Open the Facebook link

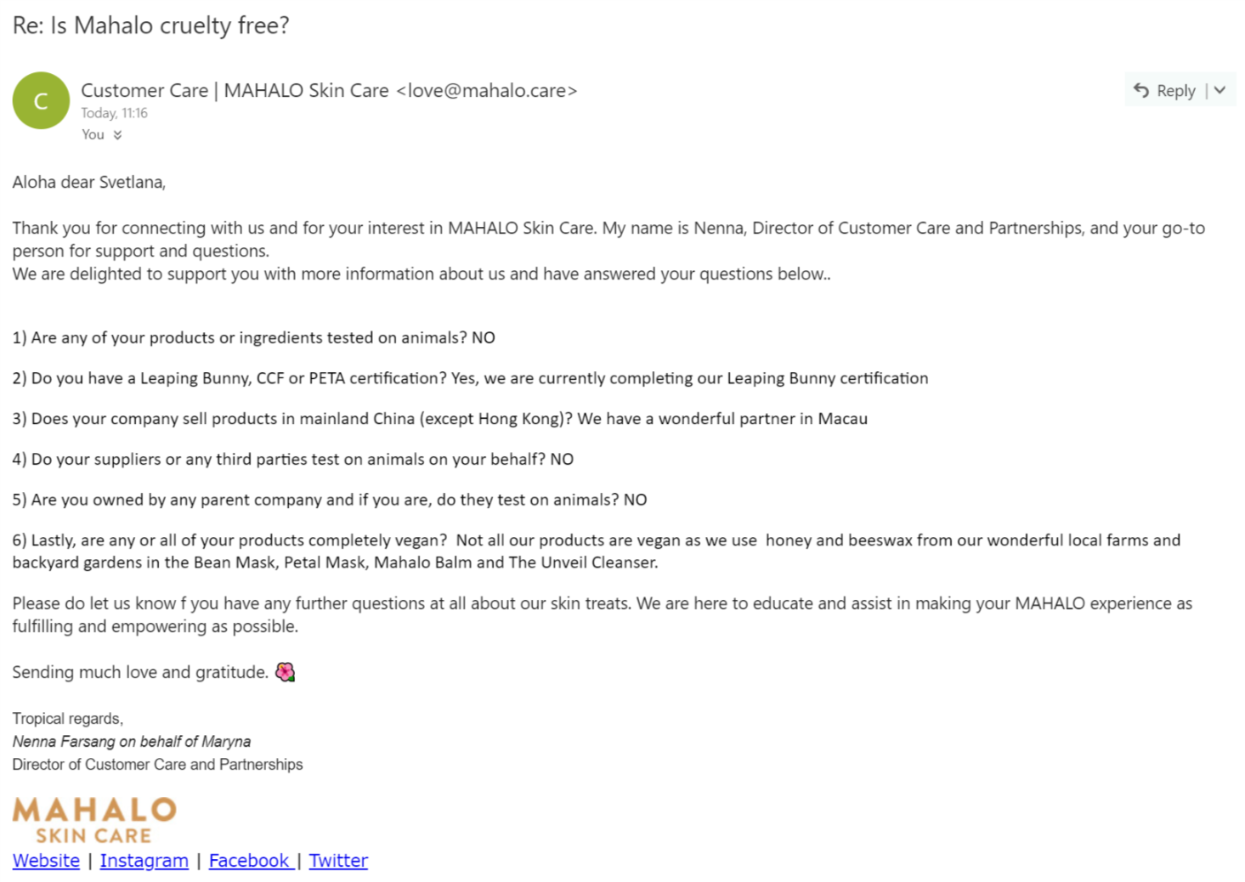251,860
